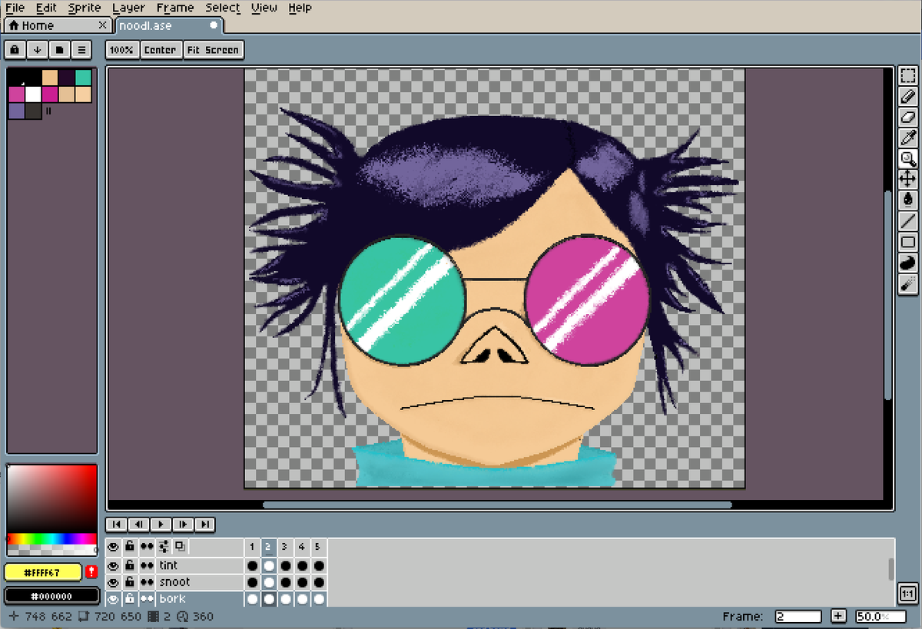Select the Blur spray tool
Screen dimensions: 922x629
click(x=907, y=283)
